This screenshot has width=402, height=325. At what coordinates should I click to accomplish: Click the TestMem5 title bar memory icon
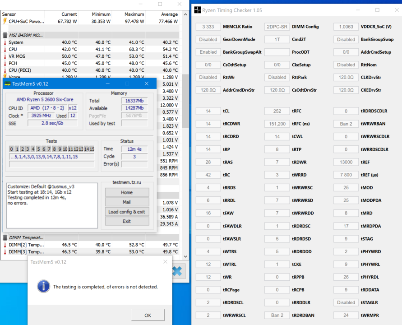tap(7, 84)
